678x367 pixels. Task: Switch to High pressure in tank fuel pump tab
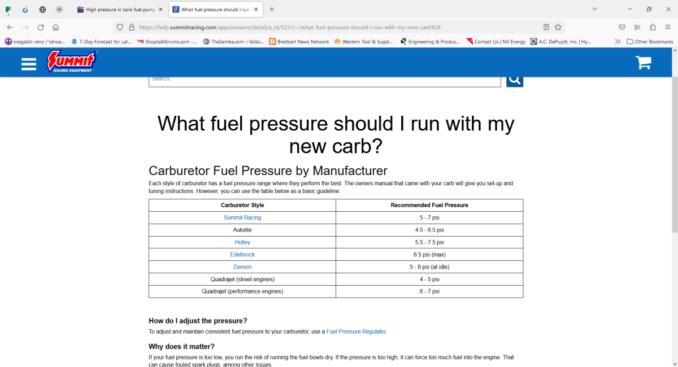coord(119,10)
